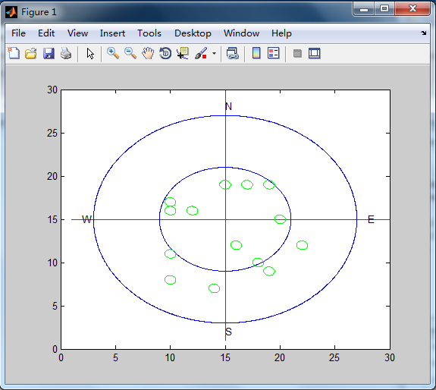Toggle the Link Plot icon
This screenshot has width=436, height=390.
tap(233, 53)
